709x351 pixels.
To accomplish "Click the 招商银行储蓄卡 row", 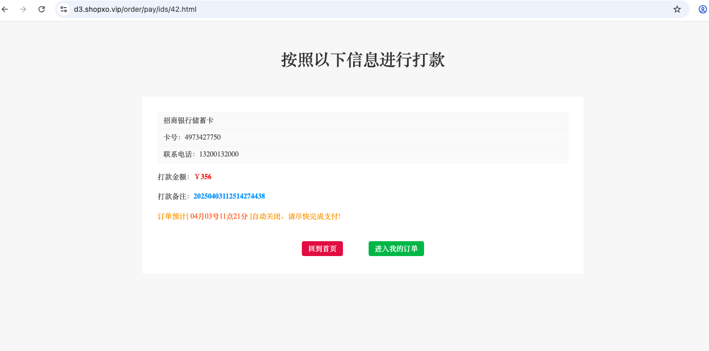I will coord(363,121).
